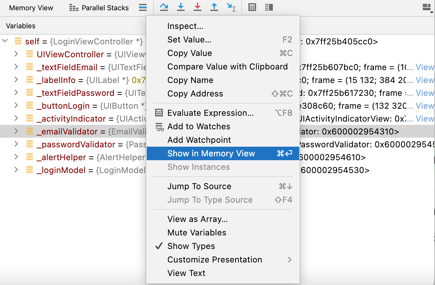Expand the _labelInfo variable
Image resolution: width=435 pixels, height=285 pixels.
click(x=16, y=80)
